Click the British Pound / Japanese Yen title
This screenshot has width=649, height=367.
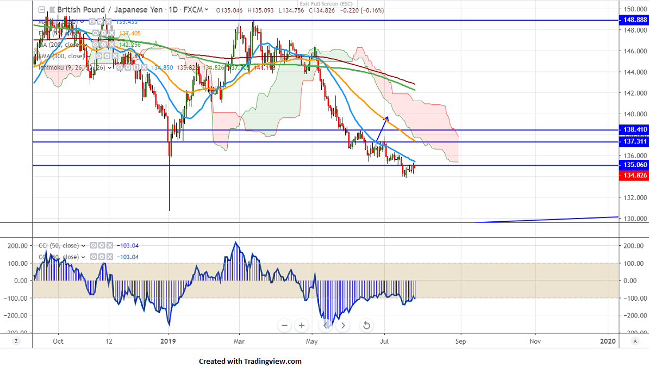pos(110,10)
